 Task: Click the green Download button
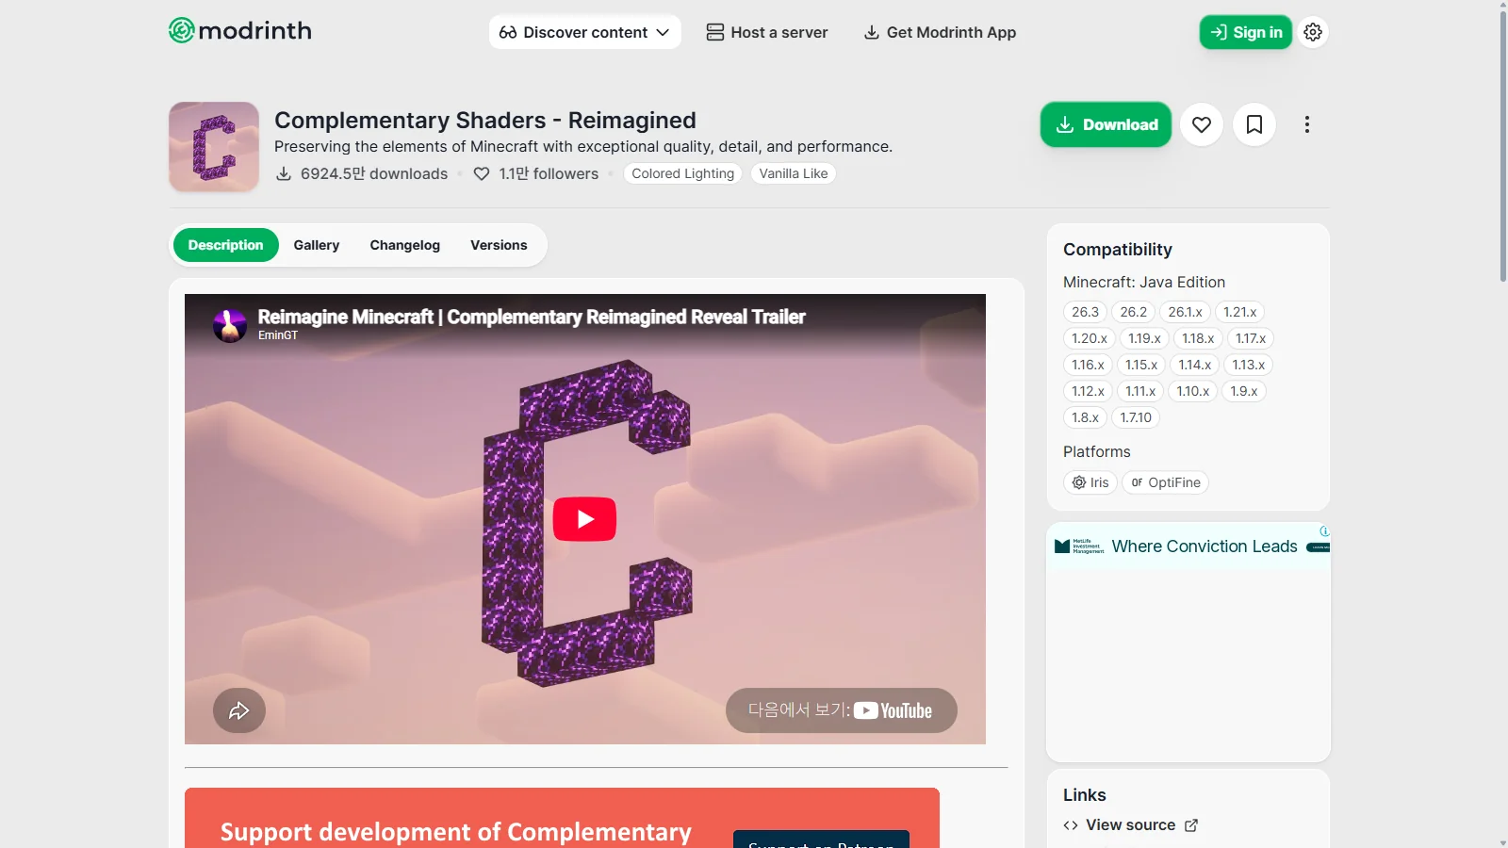pos(1106,124)
